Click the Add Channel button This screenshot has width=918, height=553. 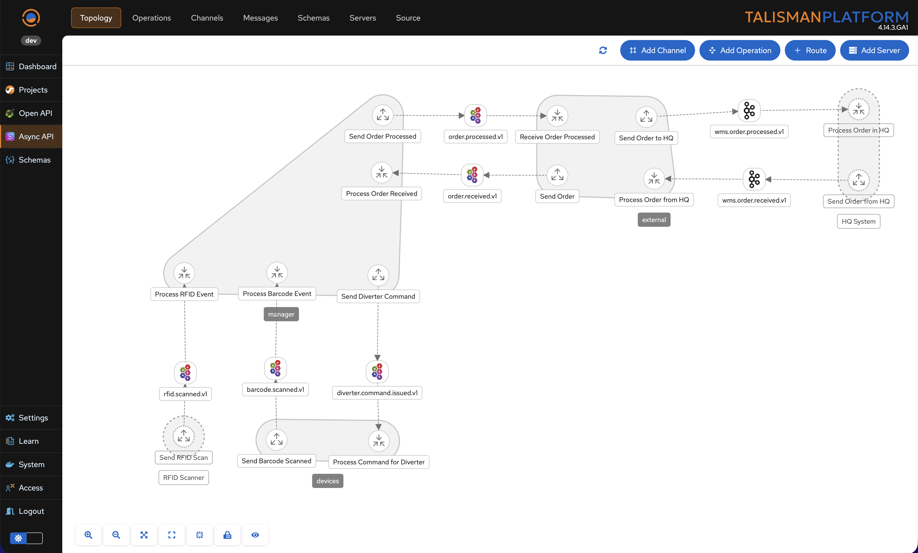click(x=657, y=50)
